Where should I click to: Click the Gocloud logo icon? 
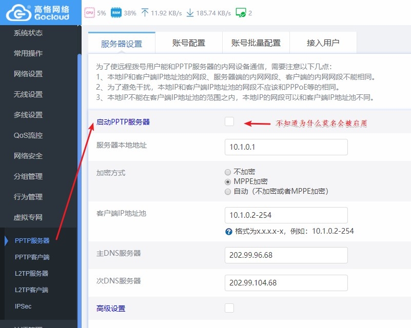(18, 13)
